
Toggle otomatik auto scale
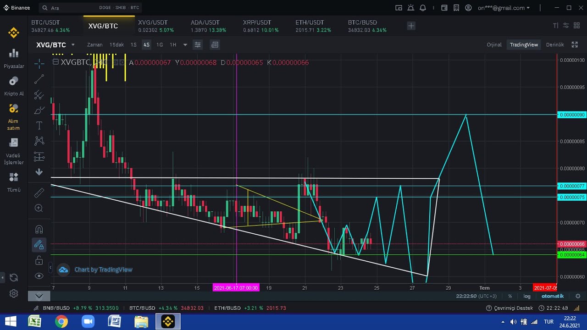coord(553,296)
